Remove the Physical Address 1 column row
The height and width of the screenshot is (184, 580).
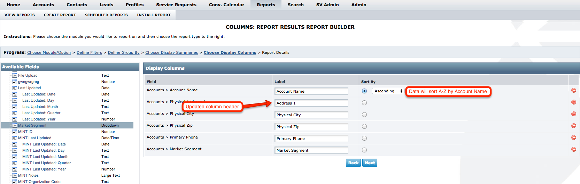coord(573,102)
